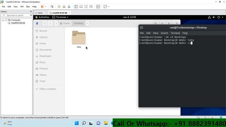Screen dimensions: 226x127
Task: Open the VMware View menu
Action: tap(16, 7)
